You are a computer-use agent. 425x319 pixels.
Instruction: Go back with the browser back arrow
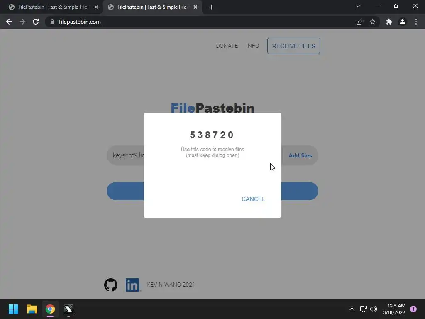tap(9, 22)
